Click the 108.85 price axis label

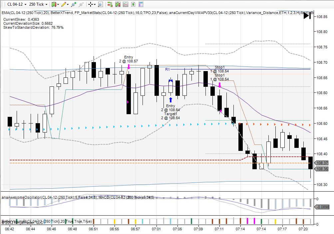pyautogui.click(x=322, y=17)
